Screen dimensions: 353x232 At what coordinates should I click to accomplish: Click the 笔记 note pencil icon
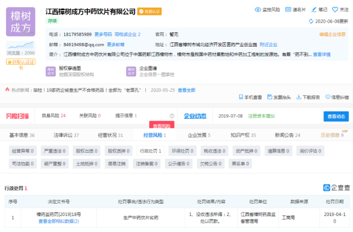314,10
